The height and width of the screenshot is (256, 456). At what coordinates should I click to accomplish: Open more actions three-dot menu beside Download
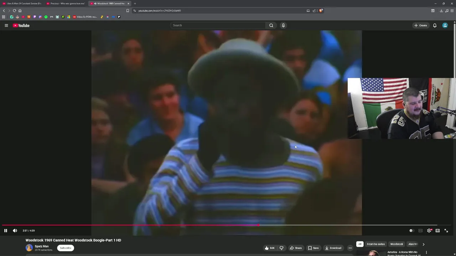click(x=350, y=248)
